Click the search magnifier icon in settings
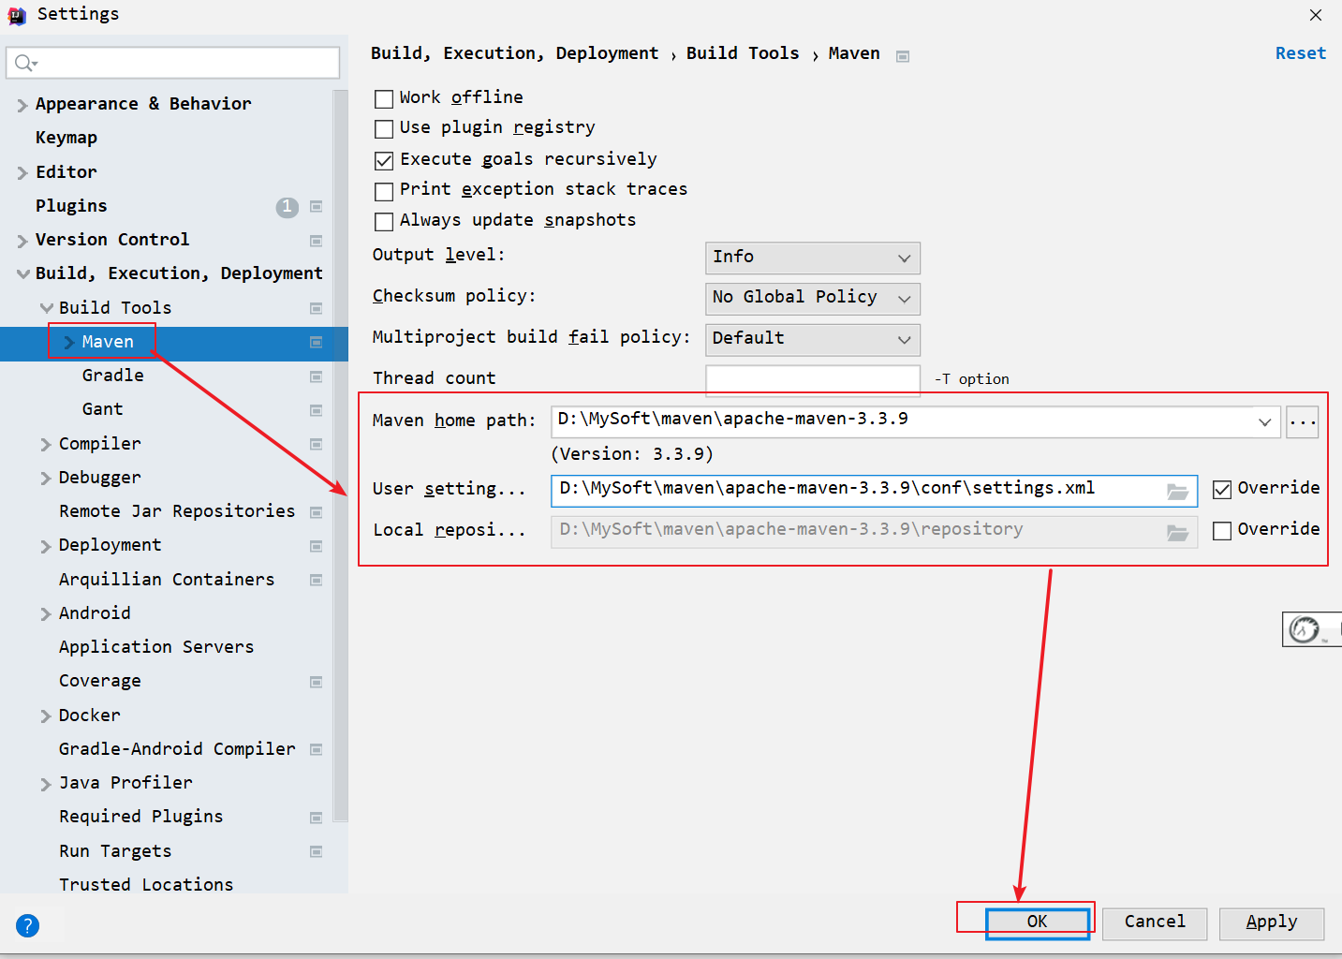Image resolution: width=1342 pixels, height=959 pixels. (x=24, y=63)
